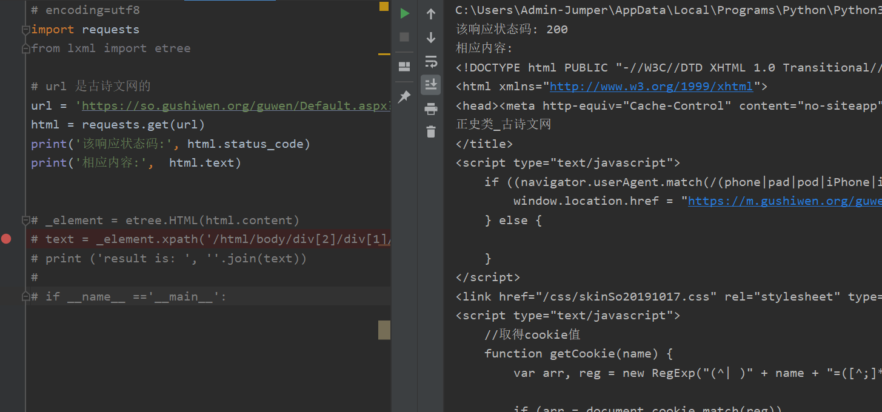Click the '正史类_古诗文网' title text in console

pos(504,125)
